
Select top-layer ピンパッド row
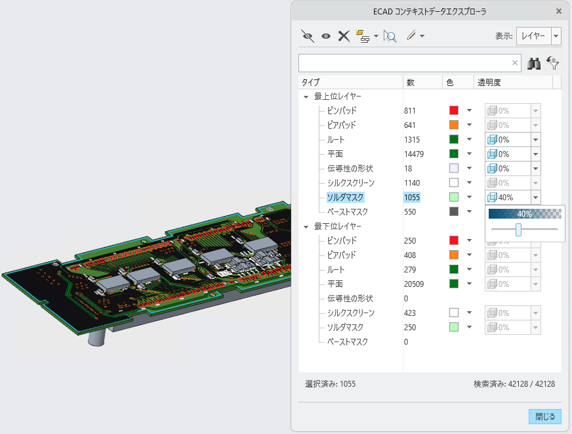342,110
